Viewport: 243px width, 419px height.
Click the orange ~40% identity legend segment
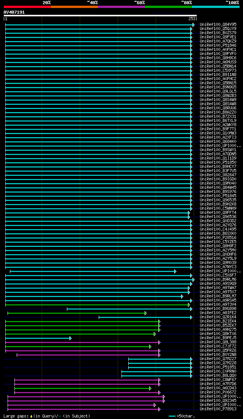coord(74,7)
